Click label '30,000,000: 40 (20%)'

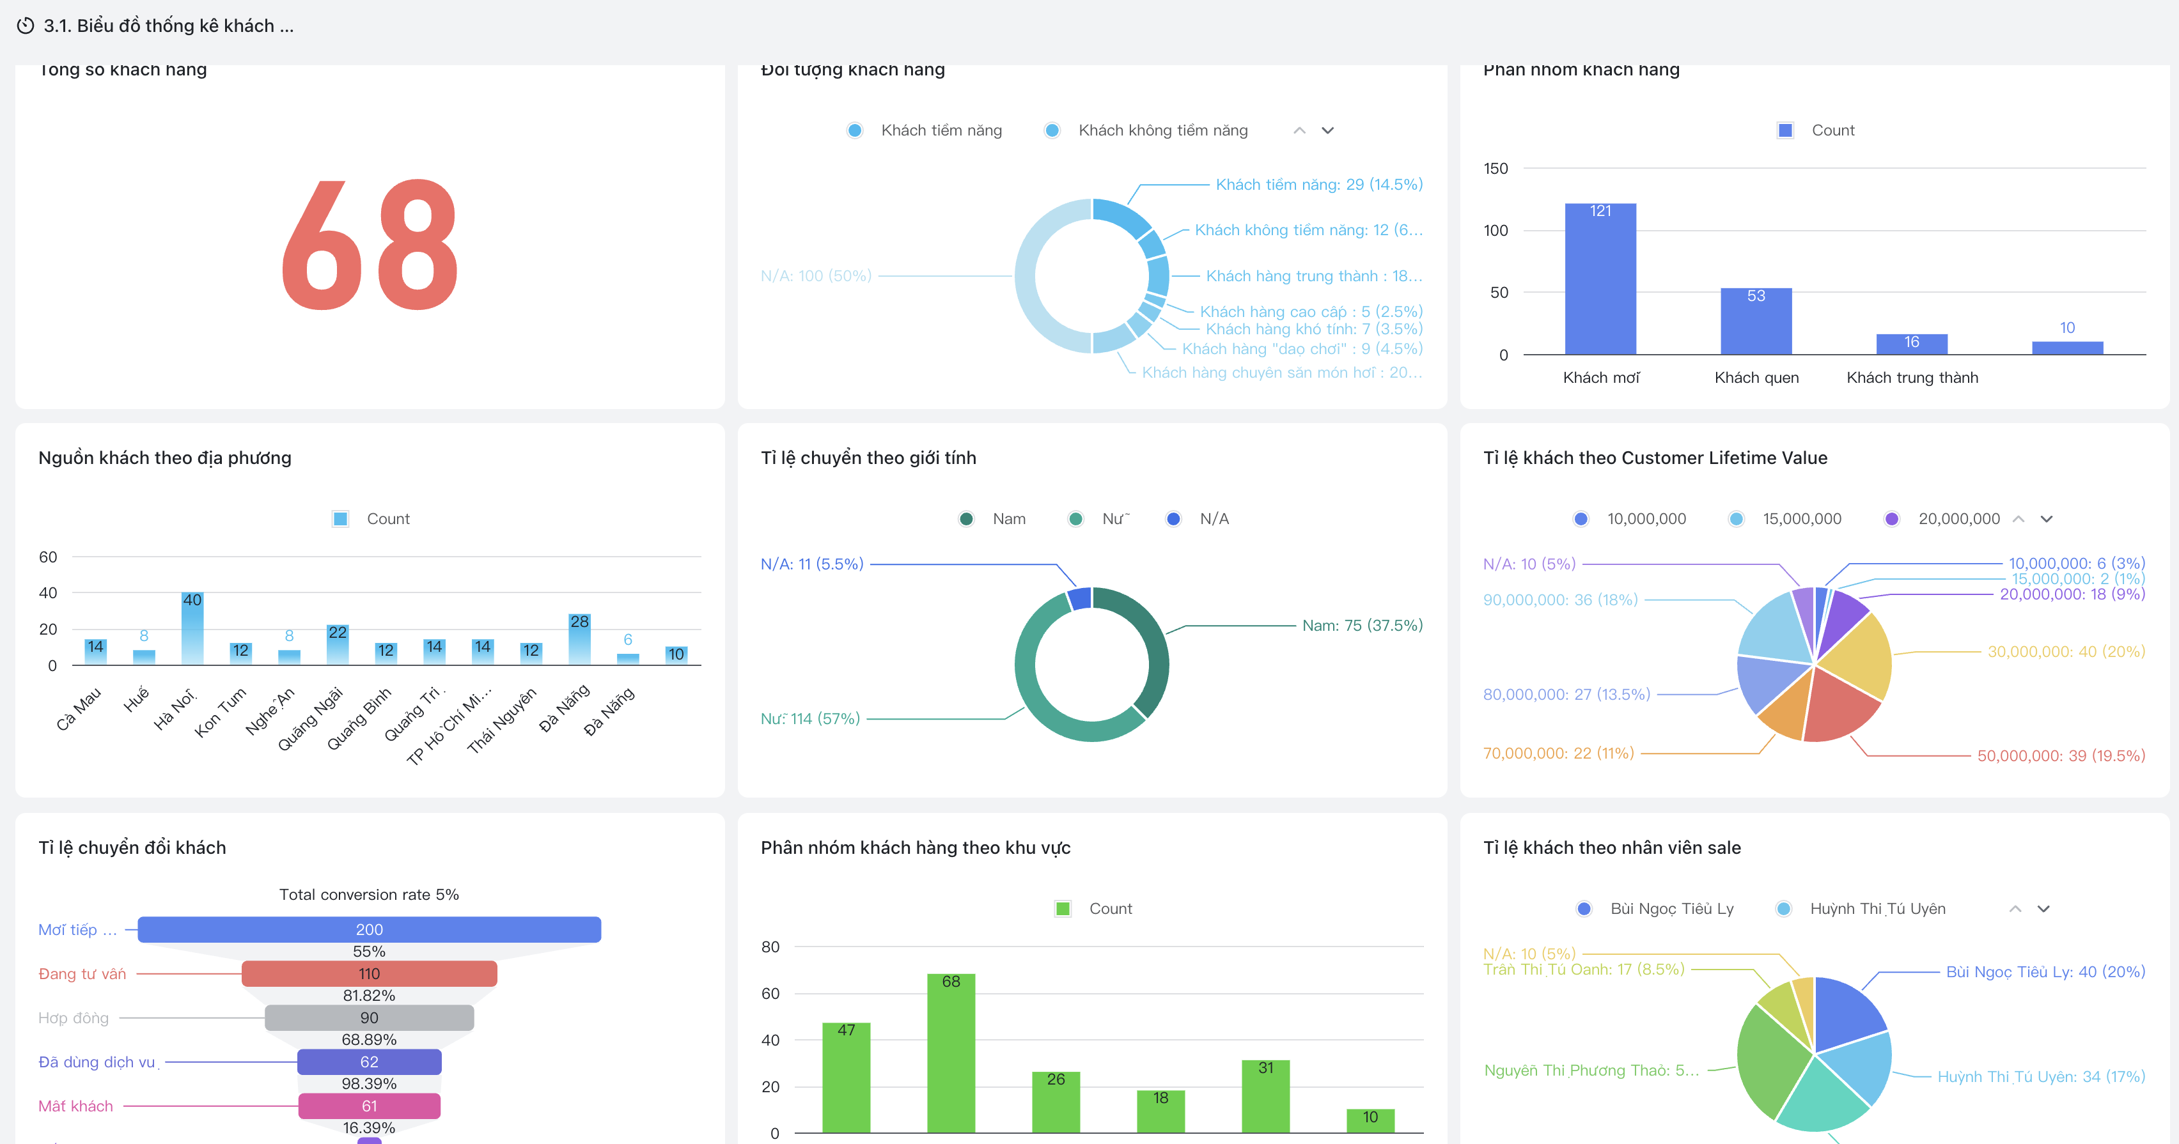coord(2066,652)
